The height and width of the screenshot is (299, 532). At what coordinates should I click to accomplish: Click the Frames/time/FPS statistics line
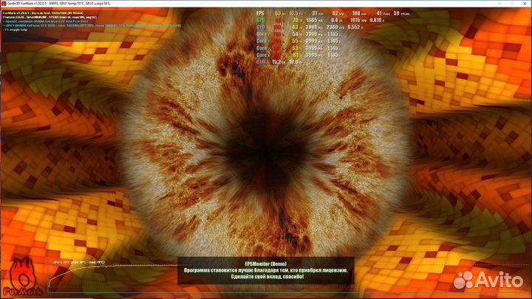pyautogui.click(x=50, y=17)
